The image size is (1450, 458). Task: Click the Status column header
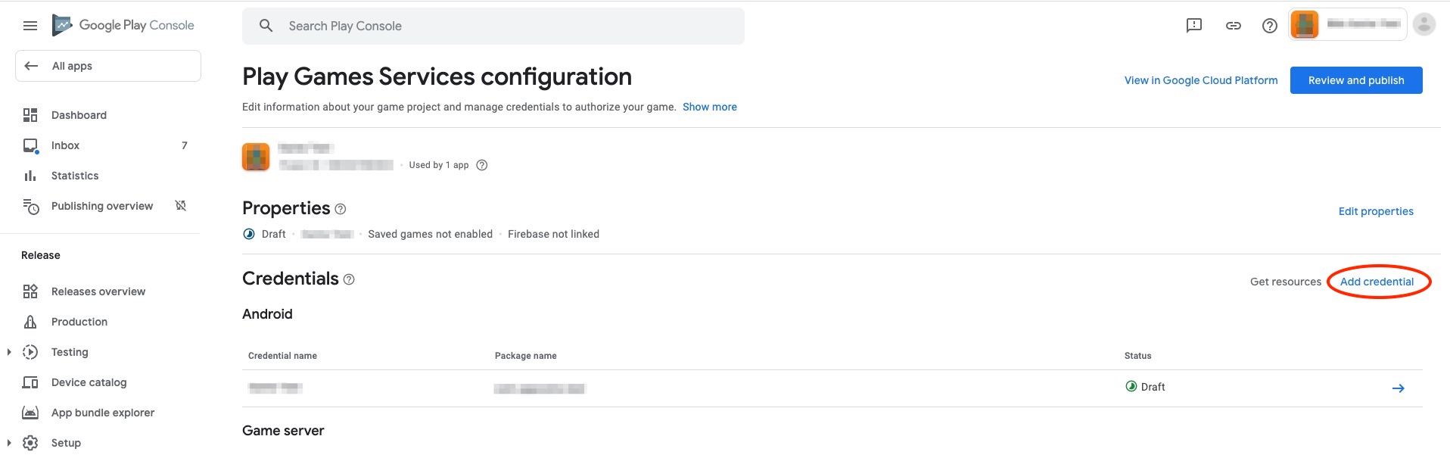(1138, 356)
